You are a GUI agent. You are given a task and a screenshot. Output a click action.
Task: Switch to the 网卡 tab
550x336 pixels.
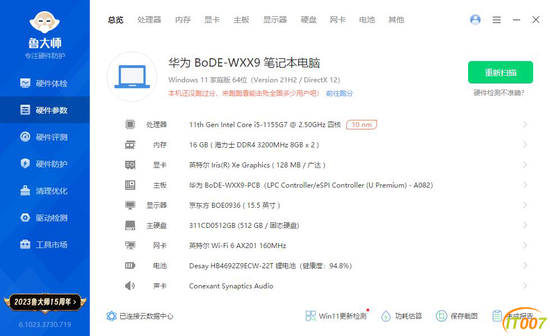pos(338,20)
